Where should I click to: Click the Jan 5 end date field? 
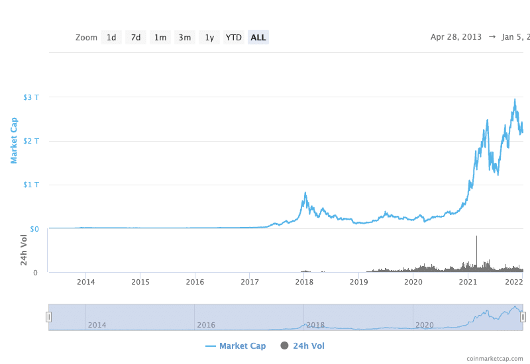(x=515, y=37)
